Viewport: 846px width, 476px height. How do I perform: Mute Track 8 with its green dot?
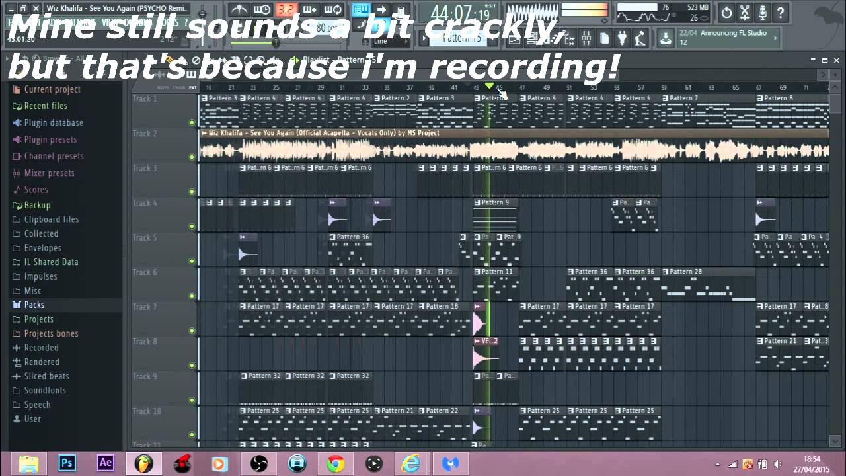pos(192,366)
